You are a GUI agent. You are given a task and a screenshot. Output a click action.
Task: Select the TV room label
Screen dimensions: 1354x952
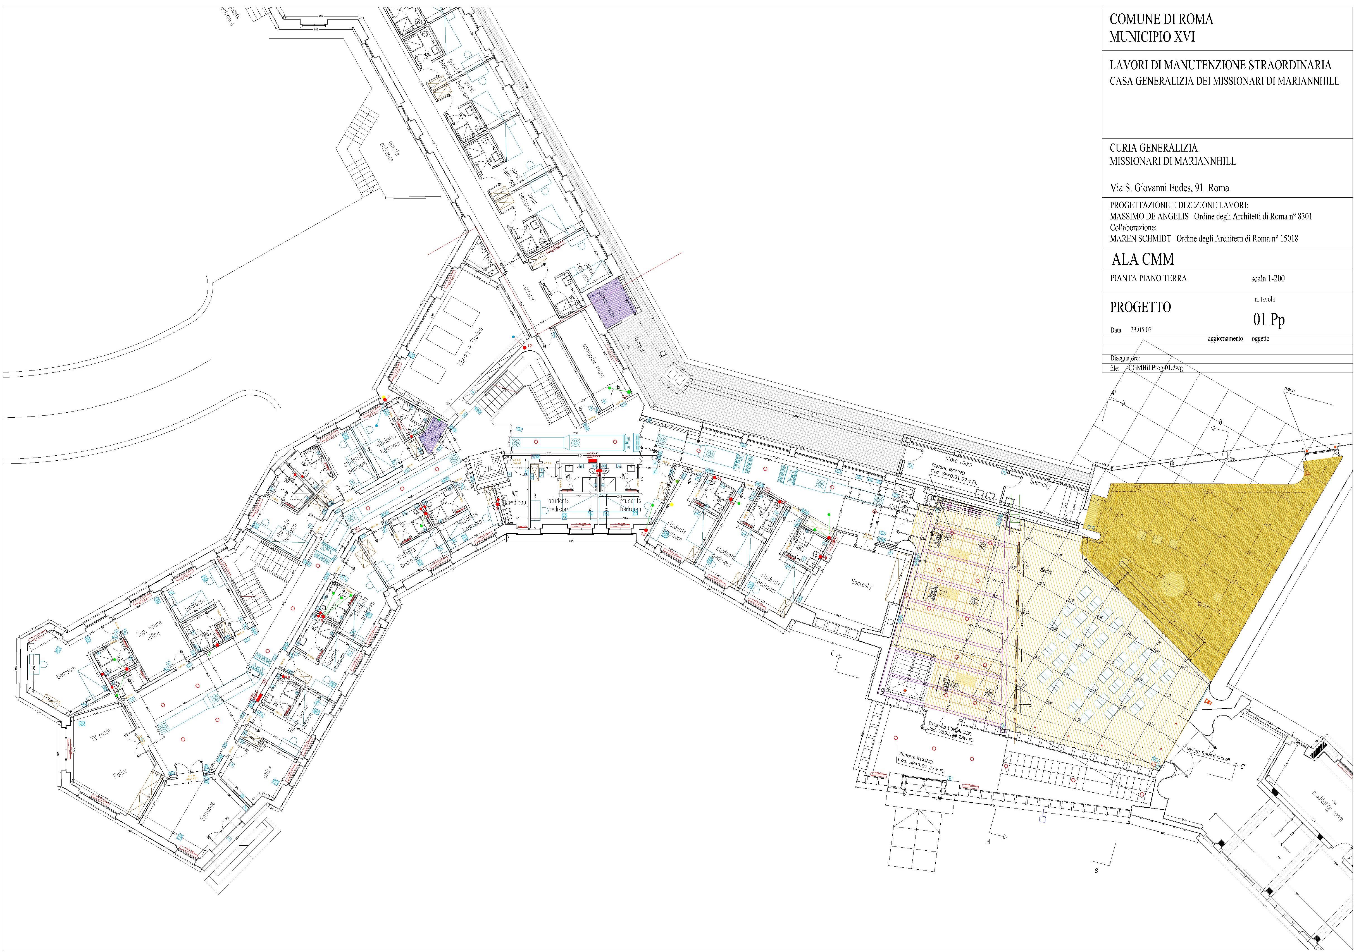coord(100,735)
